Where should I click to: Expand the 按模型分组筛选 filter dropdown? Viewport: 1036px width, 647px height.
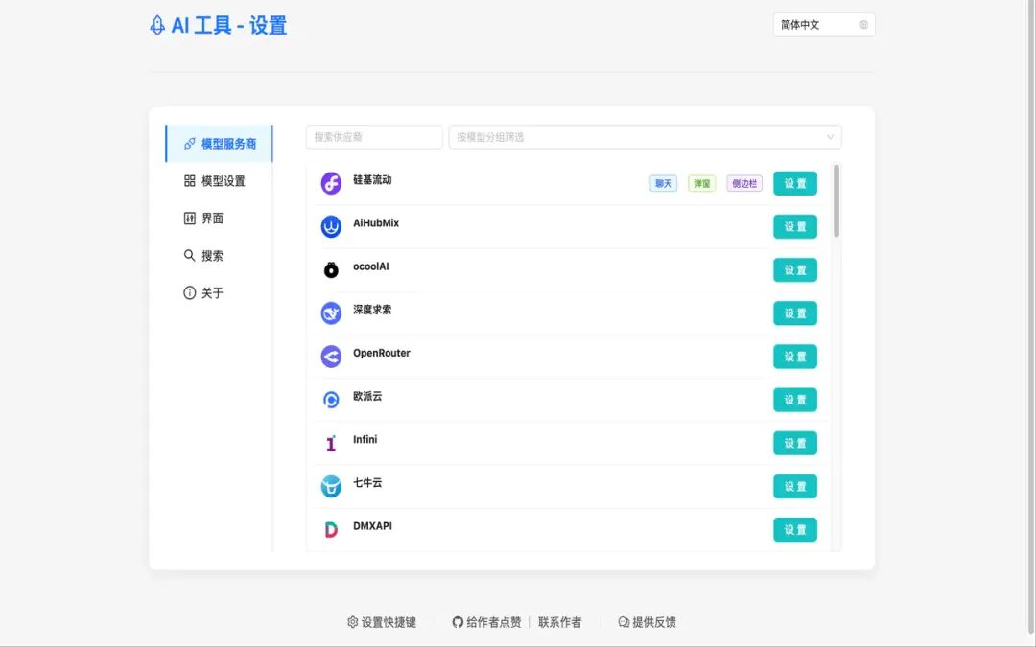(x=645, y=137)
